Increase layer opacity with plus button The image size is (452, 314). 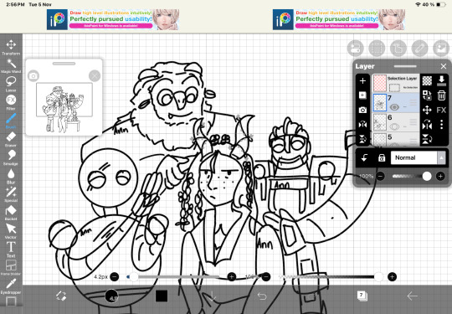point(440,176)
